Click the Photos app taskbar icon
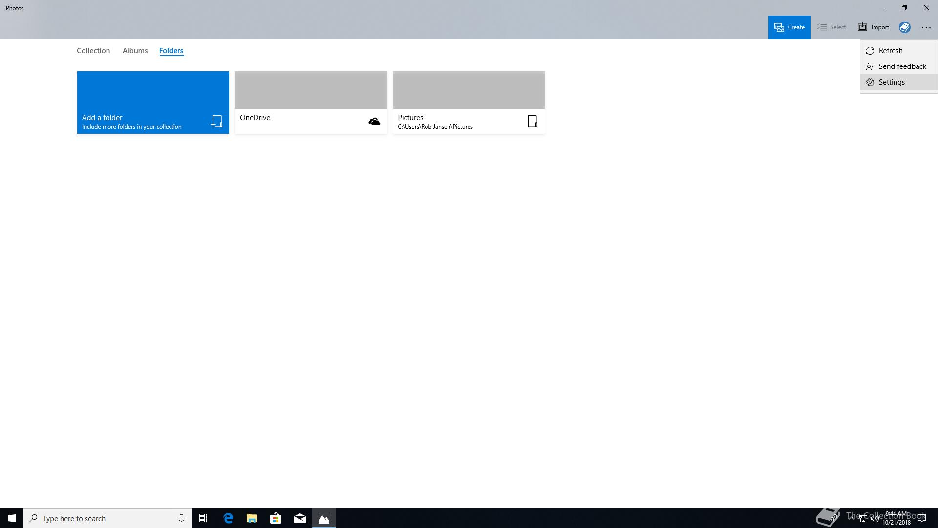 pyautogui.click(x=324, y=518)
